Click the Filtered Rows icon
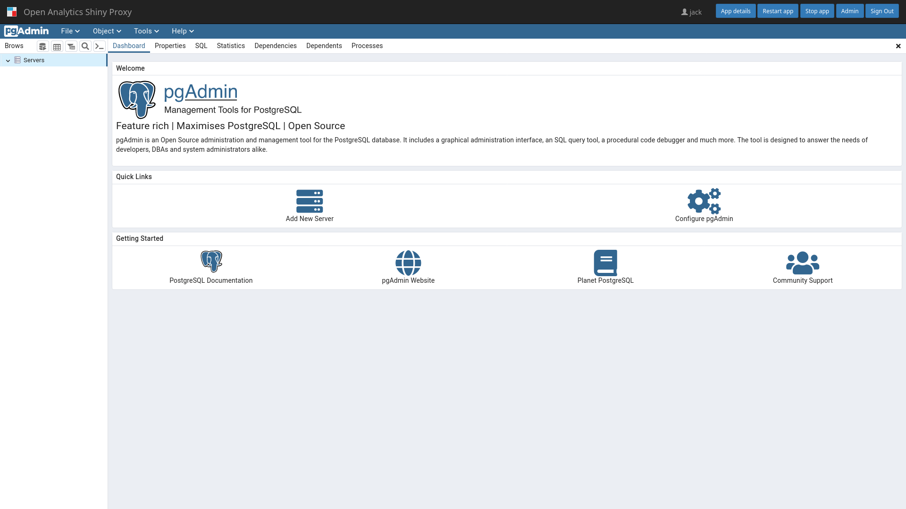 71,46
